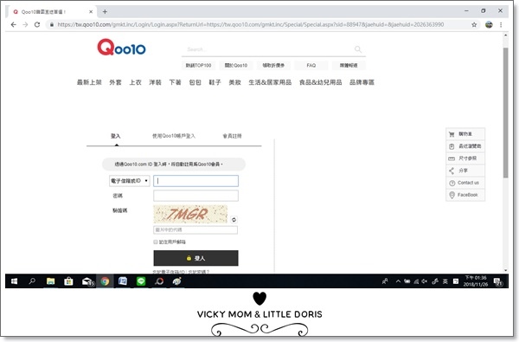Viewport: 519px width, 342px height.
Task: Check the remember user email checkbox
Action: [155, 242]
